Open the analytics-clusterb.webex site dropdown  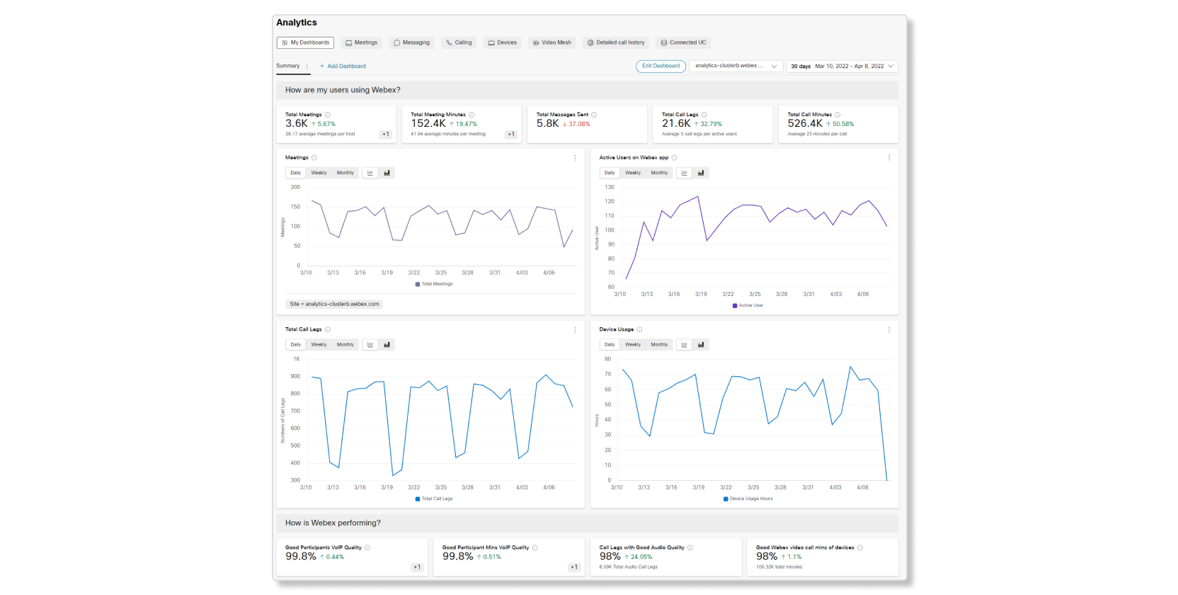click(736, 66)
